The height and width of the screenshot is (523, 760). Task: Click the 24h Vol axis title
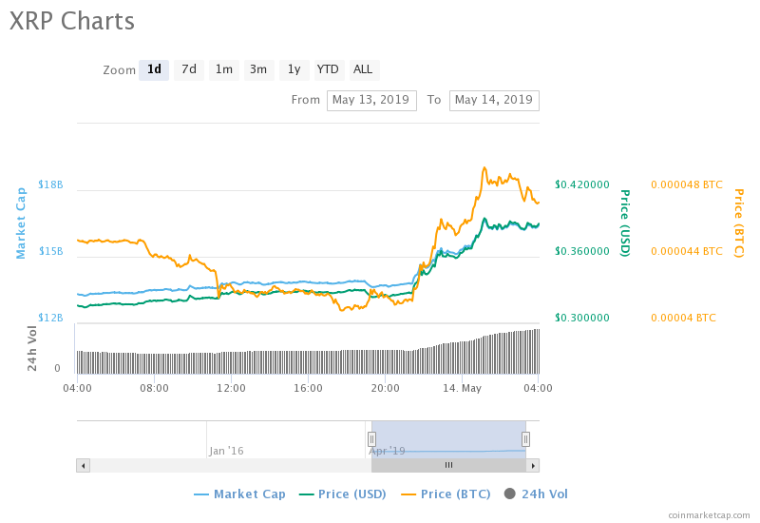32,348
